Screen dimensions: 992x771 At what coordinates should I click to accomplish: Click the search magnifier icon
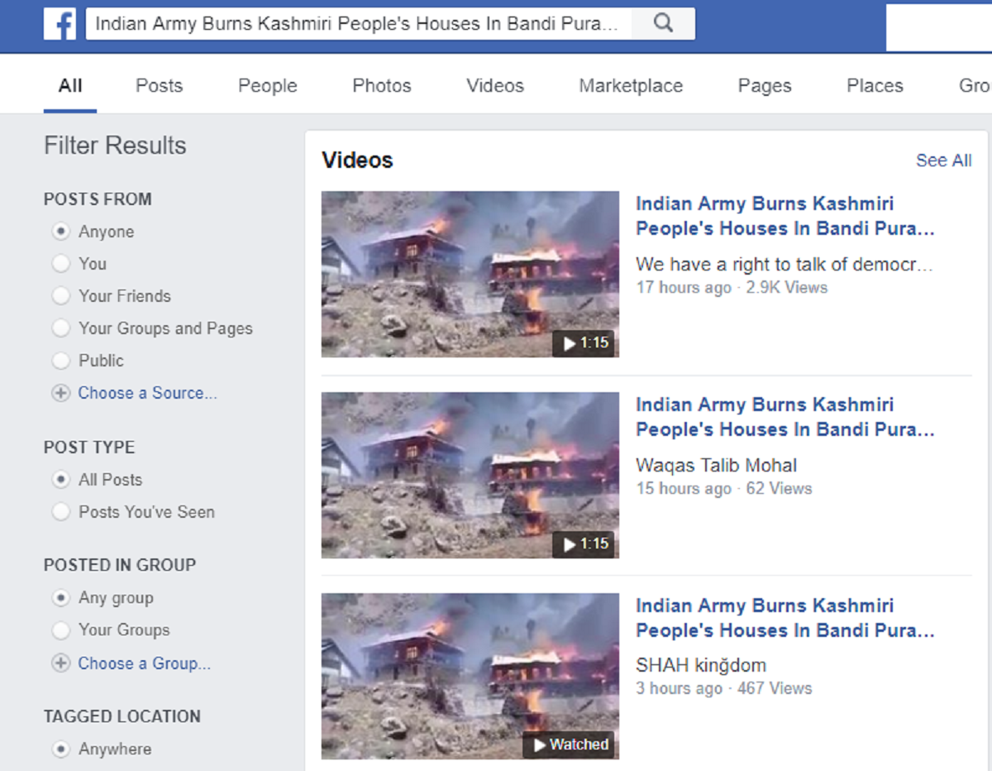coord(663,24)
